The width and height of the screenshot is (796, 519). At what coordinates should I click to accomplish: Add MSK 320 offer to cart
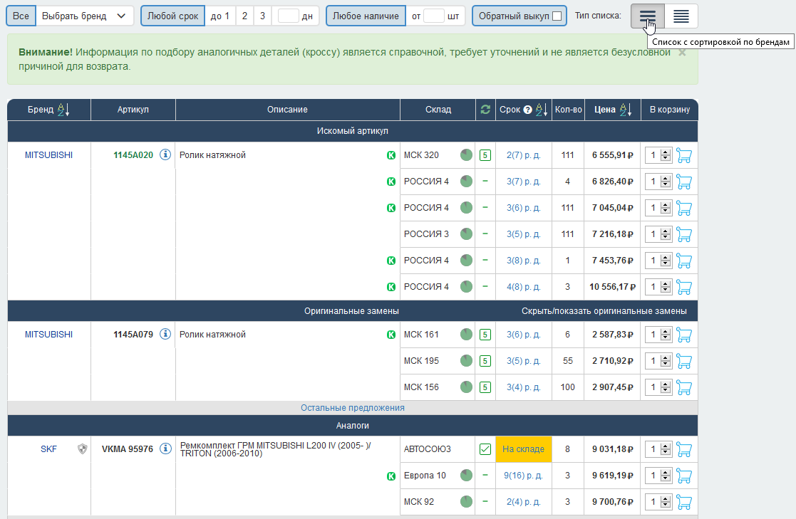(684, 155)
